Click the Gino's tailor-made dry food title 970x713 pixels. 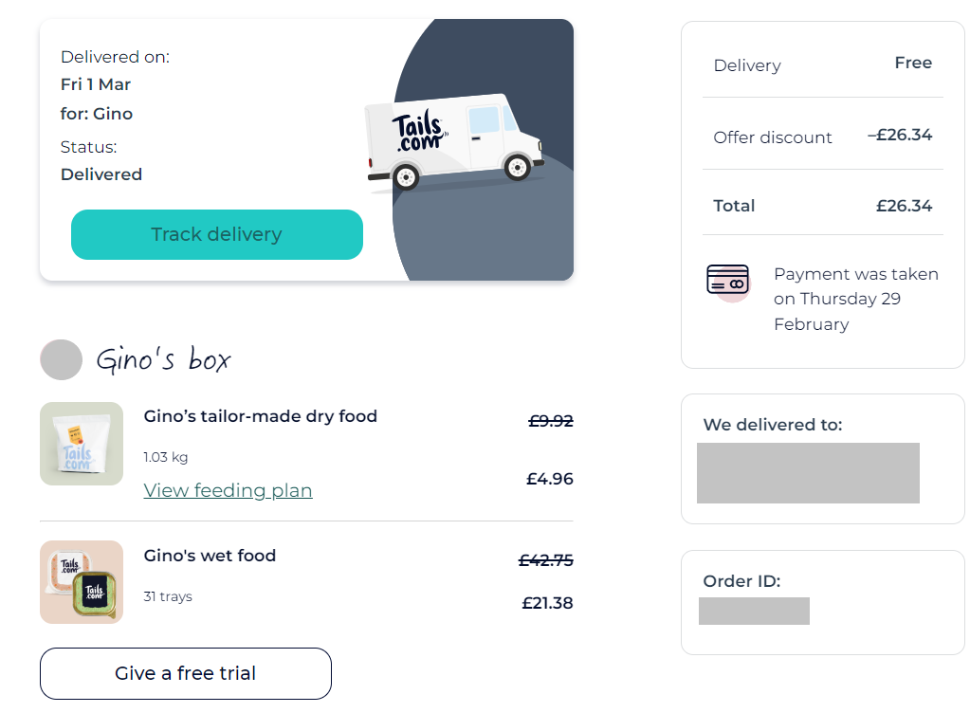[x=261, y=416]
